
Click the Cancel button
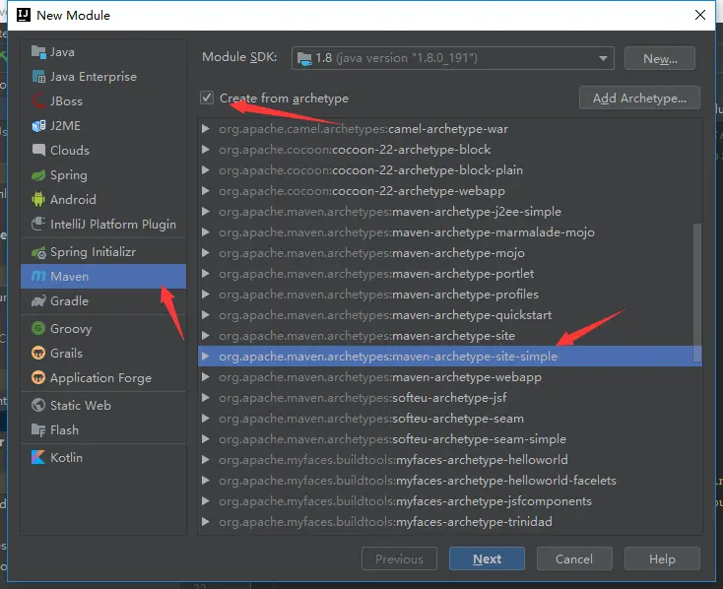pyautogui.click(x=574, y=558)
